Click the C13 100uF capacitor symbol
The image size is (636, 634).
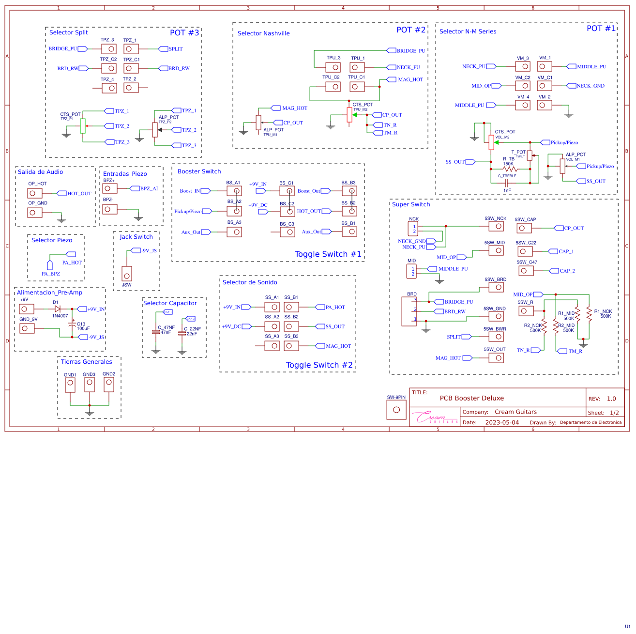(72, 324)
